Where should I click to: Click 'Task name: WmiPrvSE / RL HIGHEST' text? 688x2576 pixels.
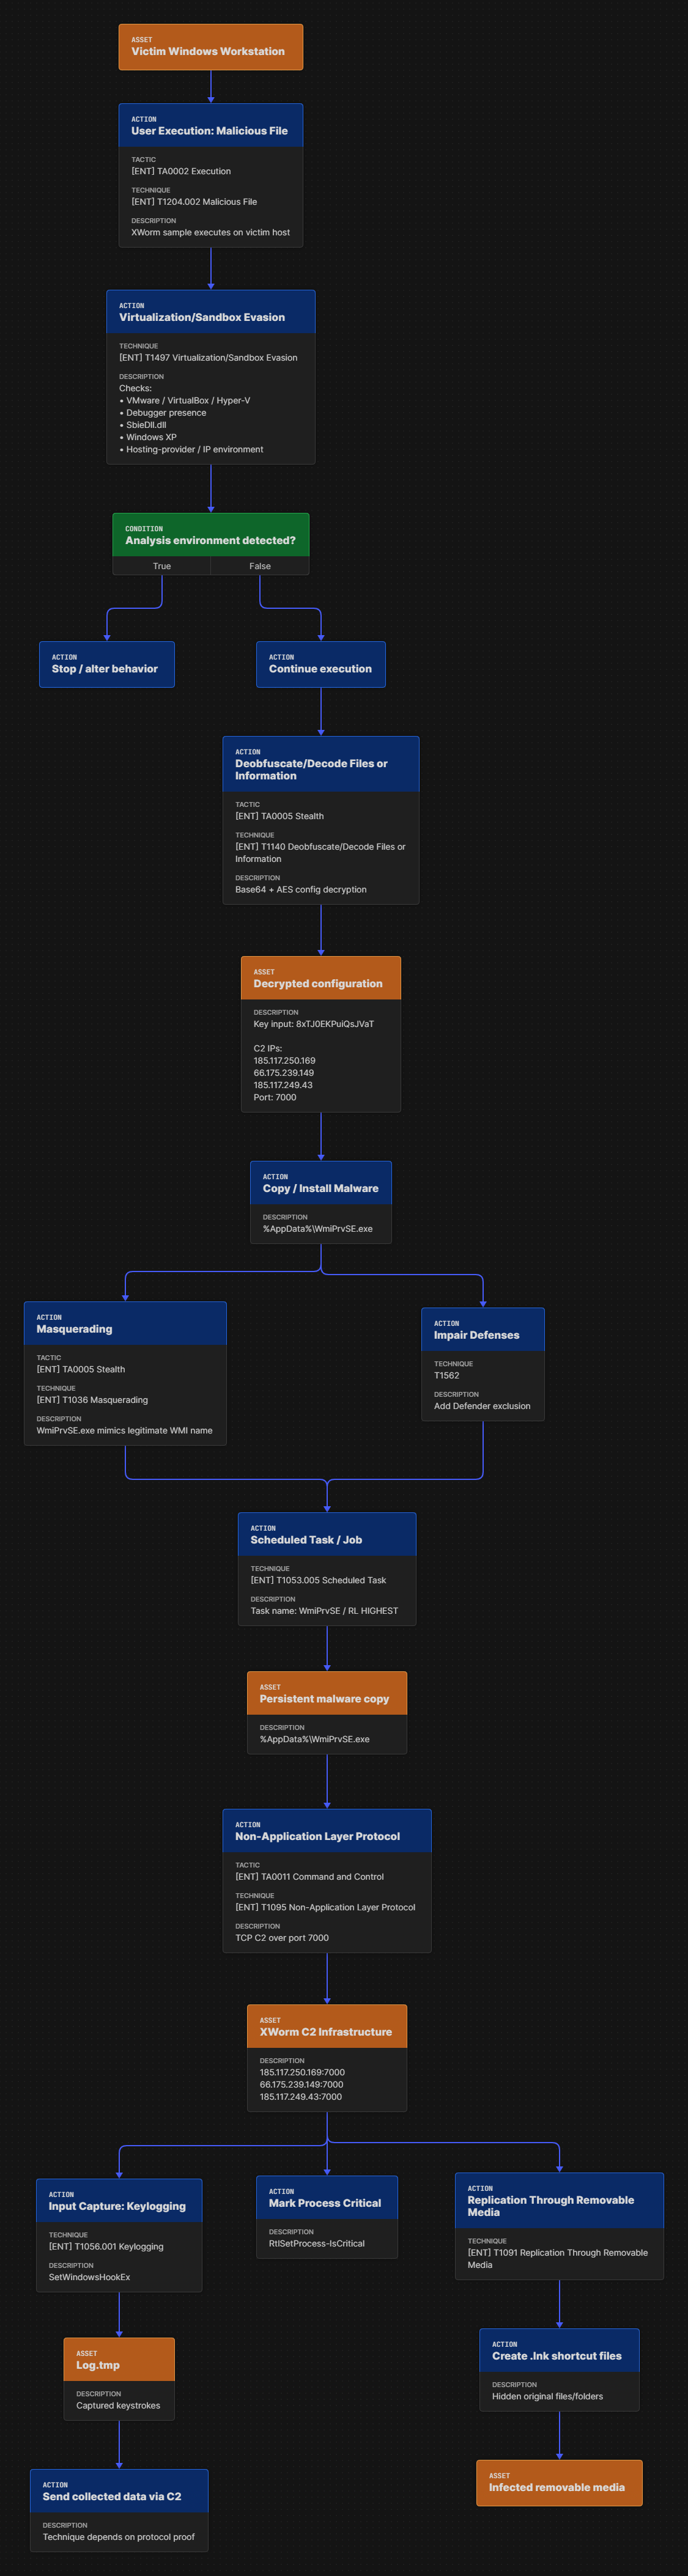click(x=324, y=1611)
